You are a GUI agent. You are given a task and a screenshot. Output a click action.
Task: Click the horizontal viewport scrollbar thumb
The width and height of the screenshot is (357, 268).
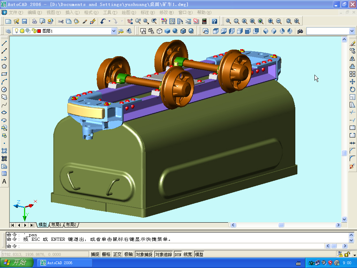click(x=281, y=225)
